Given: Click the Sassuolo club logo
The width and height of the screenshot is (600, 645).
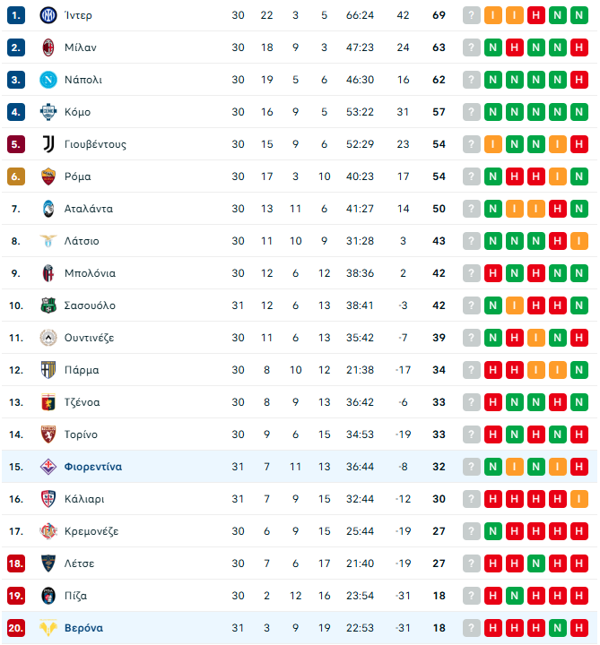Looking at the screenshot, I should (x=48, y=305).
